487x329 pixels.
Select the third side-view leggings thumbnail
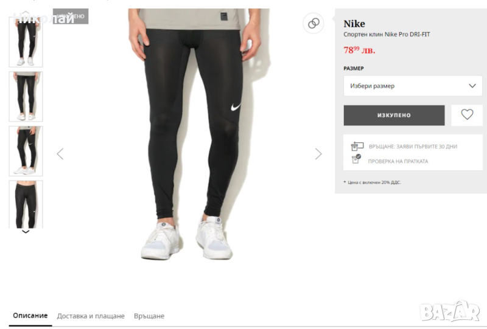(26, 151)
